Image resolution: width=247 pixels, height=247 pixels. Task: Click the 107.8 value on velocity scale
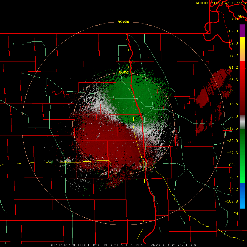232,31
